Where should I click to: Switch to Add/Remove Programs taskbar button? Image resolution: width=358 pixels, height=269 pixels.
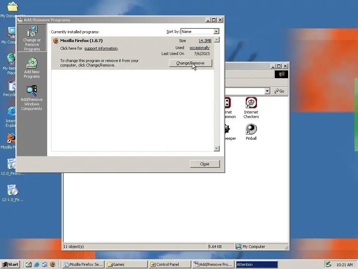click(213, 264)
